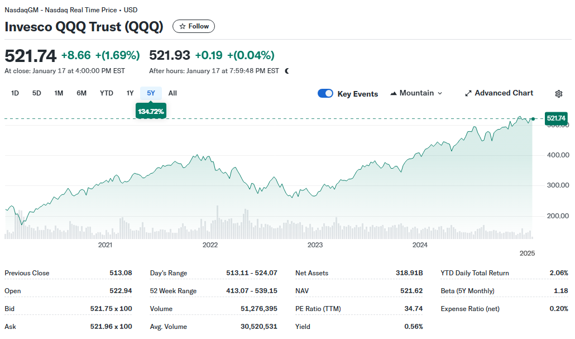Viewport: 575px width, 339px height.
Task: Select the 1M time range tab
Action: coord(59,93)
